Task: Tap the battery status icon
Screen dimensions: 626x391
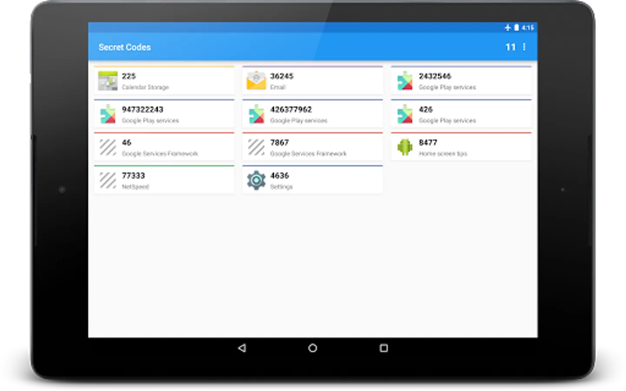Action: (516, 27)
